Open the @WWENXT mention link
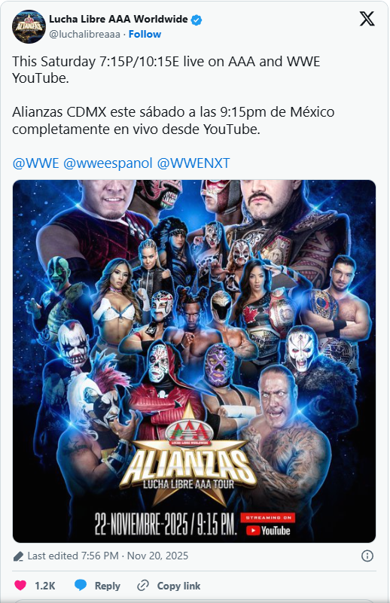 click(x=193, y=163)
